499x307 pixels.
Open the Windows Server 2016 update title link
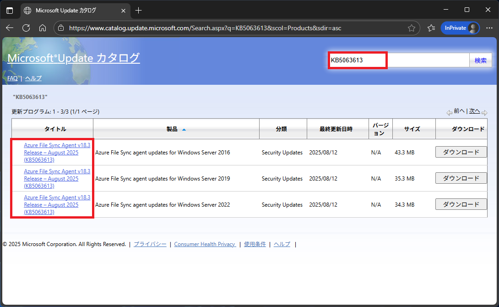pyautogui.click(x=57, y=152)
